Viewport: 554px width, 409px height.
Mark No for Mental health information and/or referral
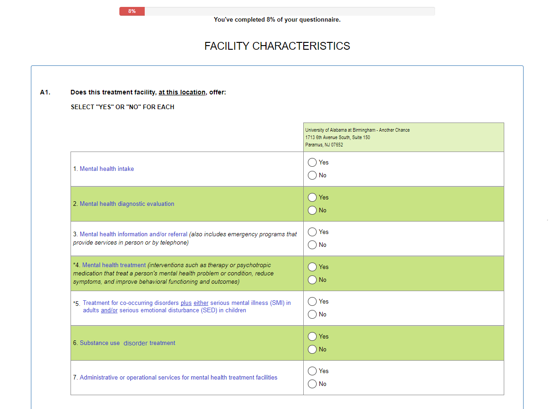point(312,245)
